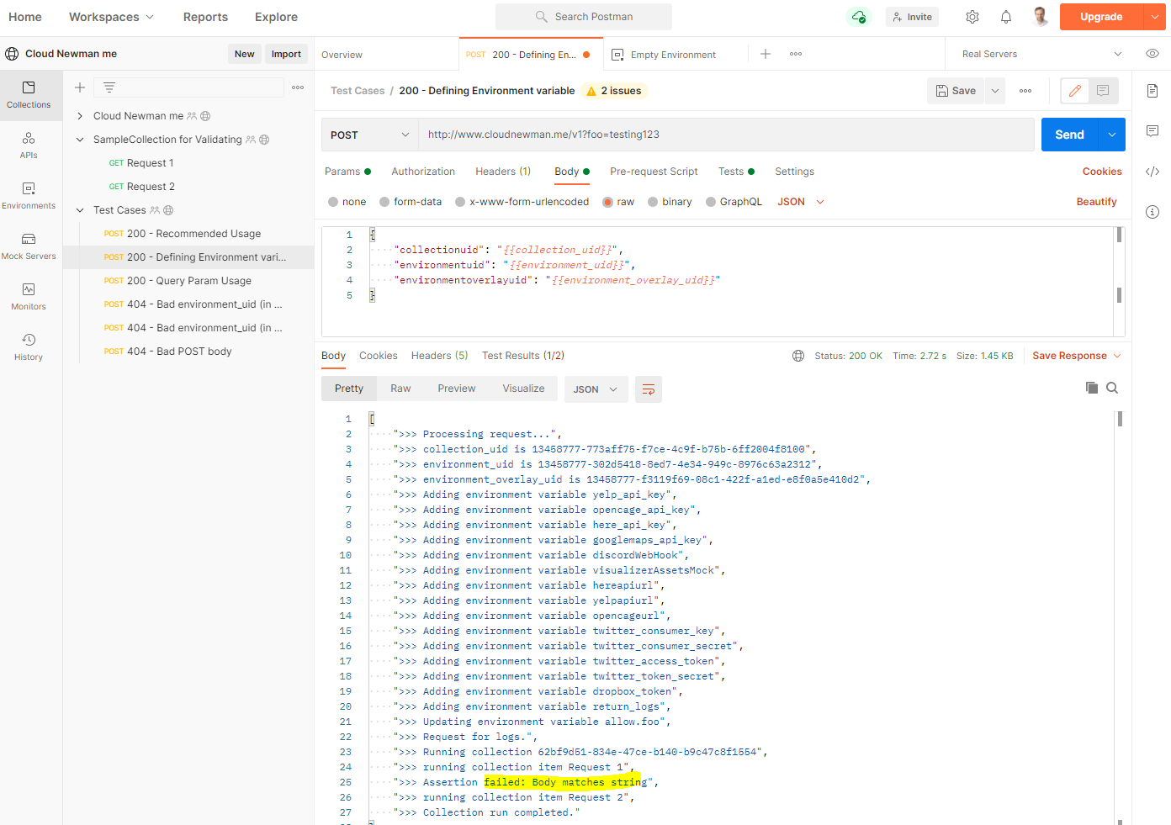
Task: Open request more actions ellipsis
Action: click(1025, 91)
